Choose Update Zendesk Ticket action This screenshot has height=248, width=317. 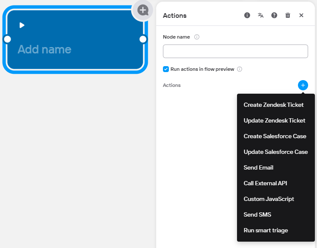click(x=274, y=120)
